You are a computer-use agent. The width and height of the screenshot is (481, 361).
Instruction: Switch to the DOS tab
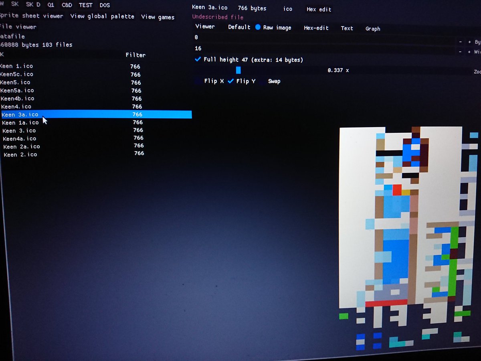(105, 5)
